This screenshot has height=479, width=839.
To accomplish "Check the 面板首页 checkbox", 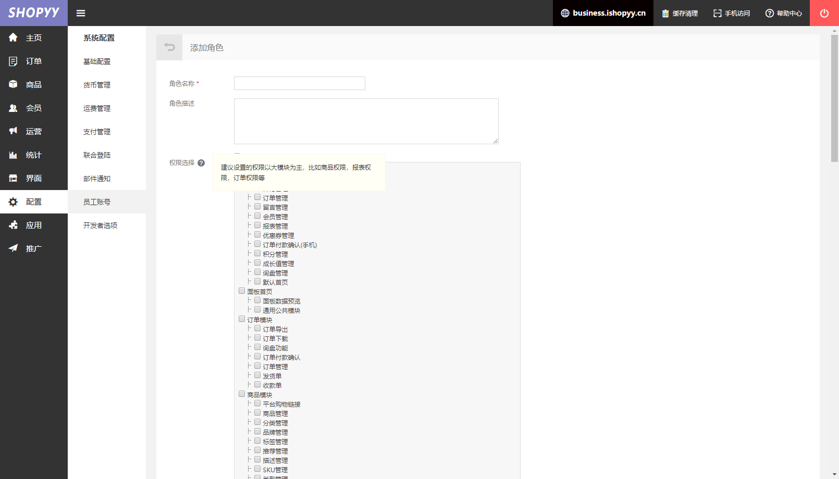I will [x=242, y=291].
